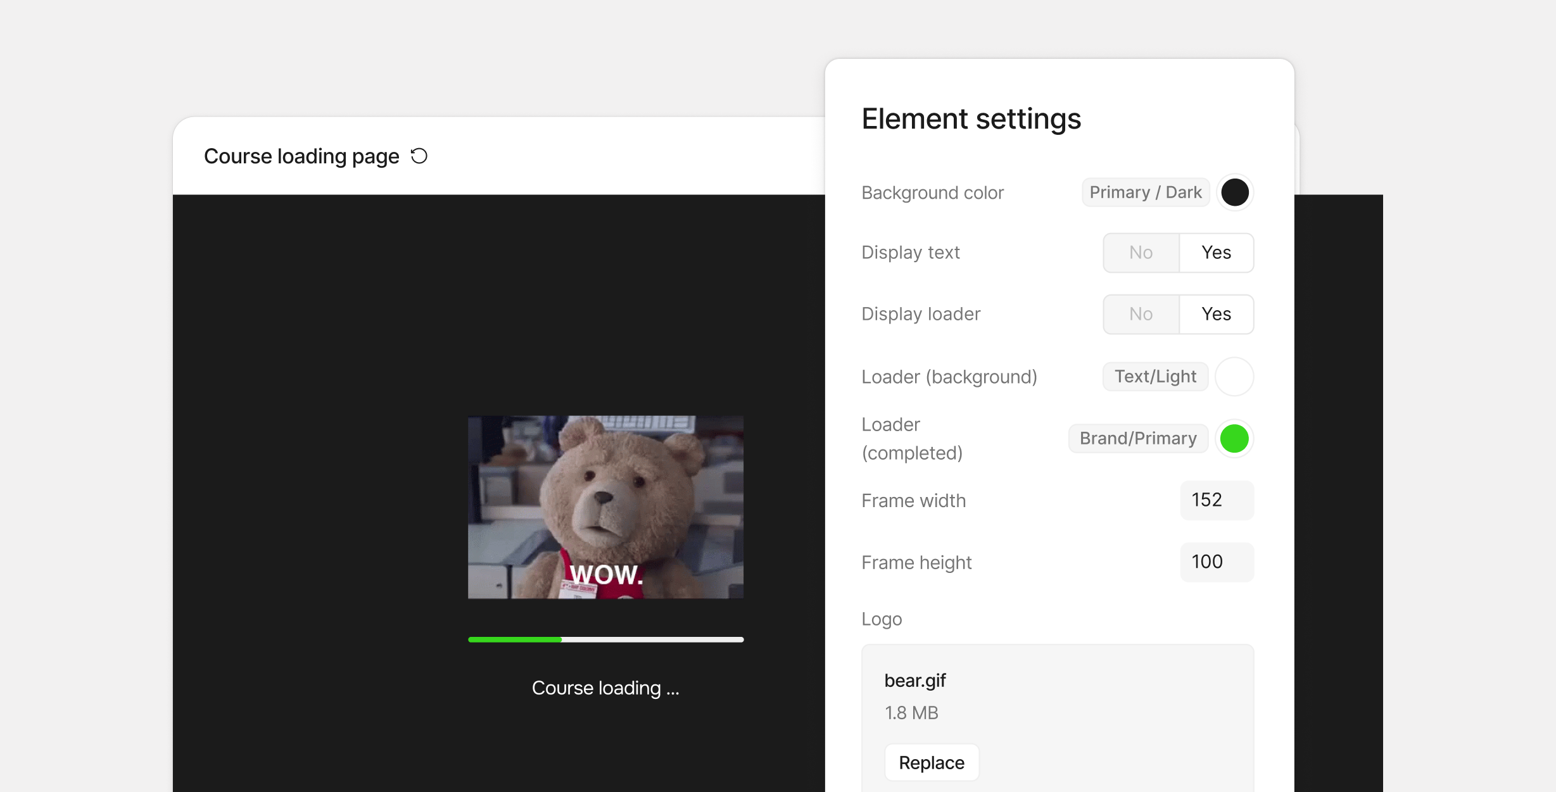Set Display text to Yes
This screenshot has height=792, width=1556.
point(1216,253)
